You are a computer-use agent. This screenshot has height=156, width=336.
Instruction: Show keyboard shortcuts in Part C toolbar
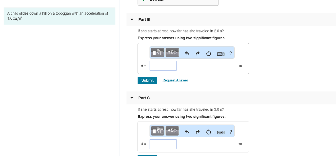coord(220,132)
